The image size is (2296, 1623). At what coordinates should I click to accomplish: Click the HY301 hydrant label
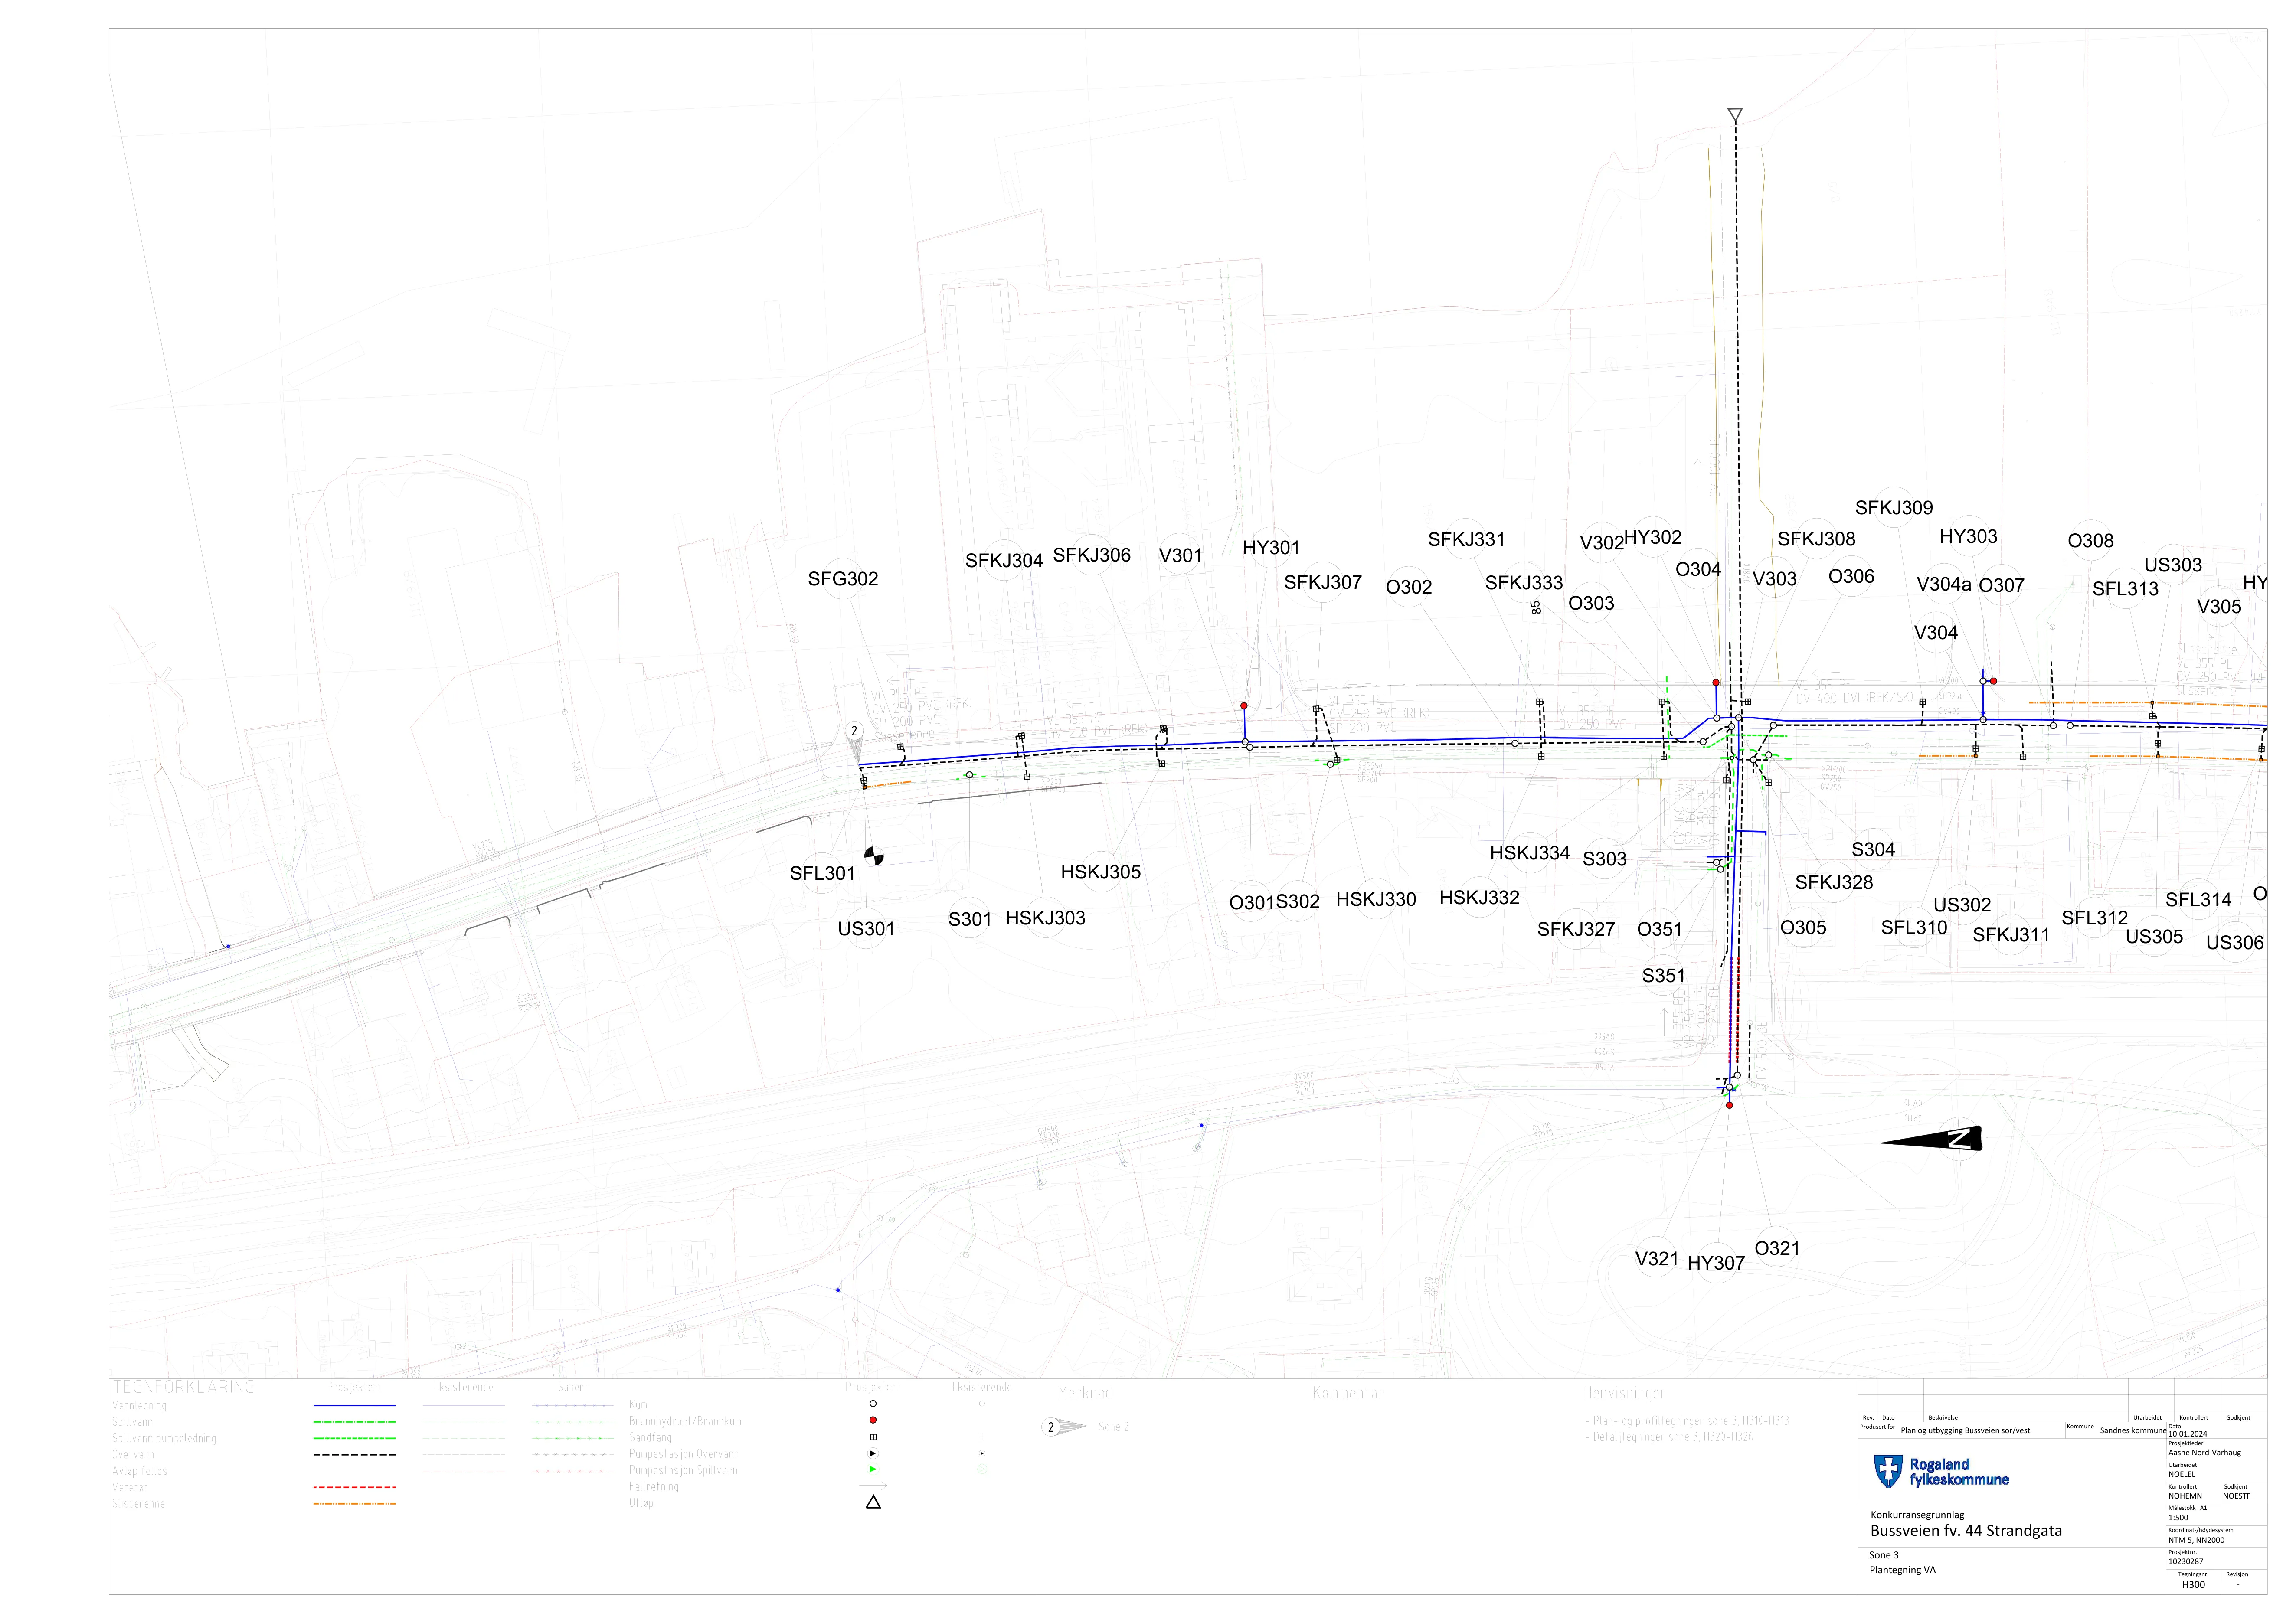1271,548
